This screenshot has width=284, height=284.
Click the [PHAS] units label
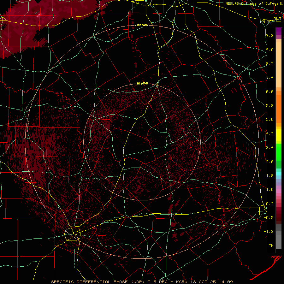(267, 22)
